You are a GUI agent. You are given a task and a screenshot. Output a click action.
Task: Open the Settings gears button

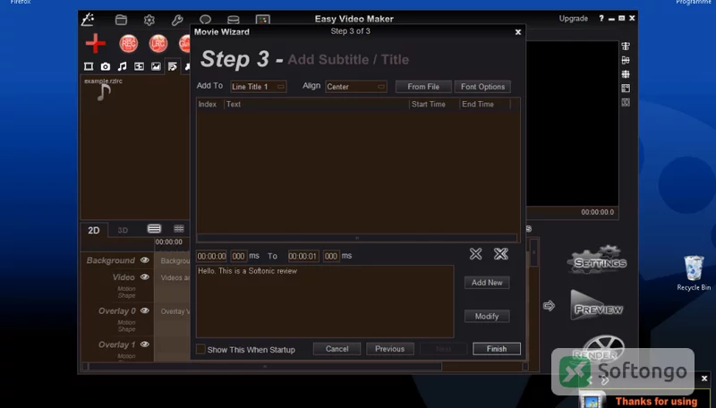click(x=597, y=259)
